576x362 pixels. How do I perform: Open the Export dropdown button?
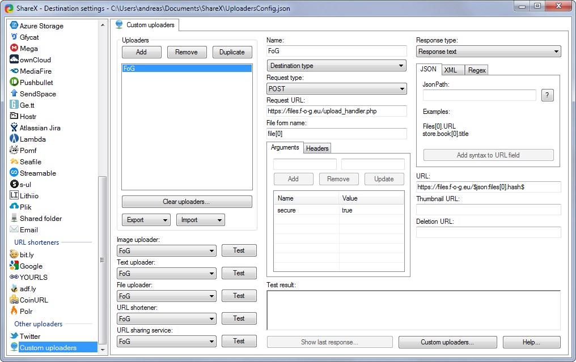pos(146,220)
